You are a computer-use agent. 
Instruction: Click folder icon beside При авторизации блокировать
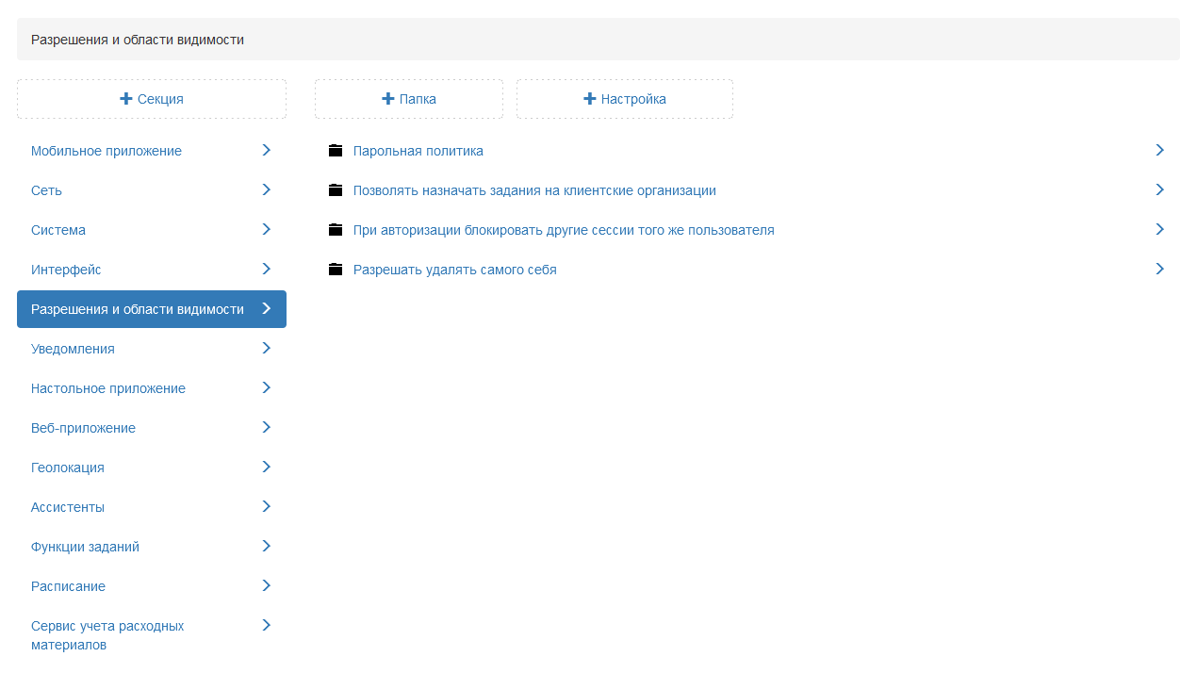point(336,230)
